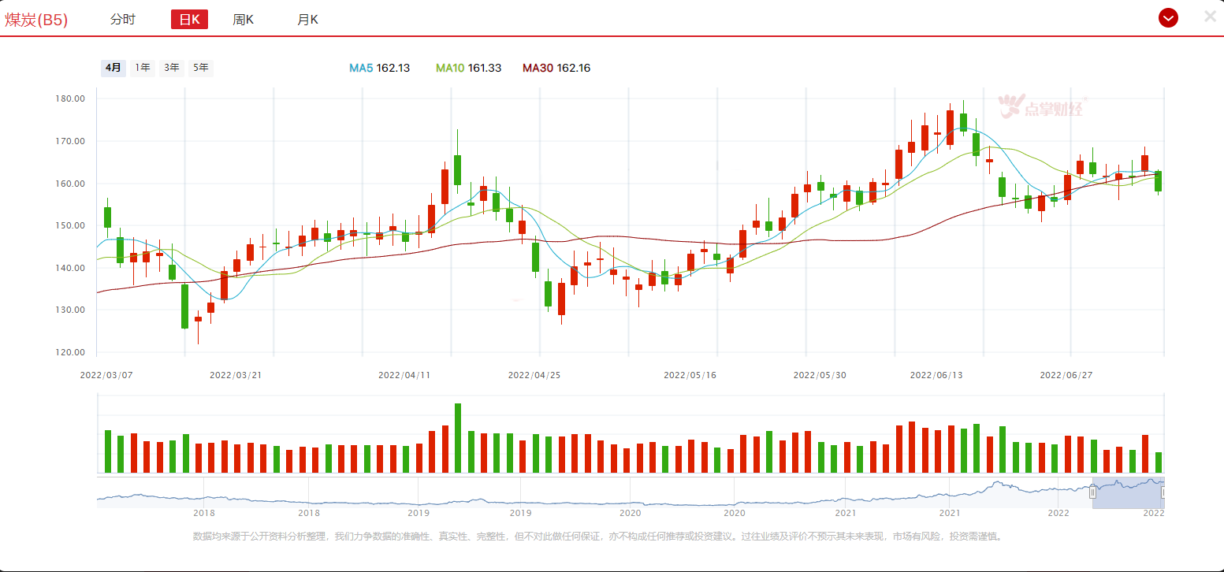Click the 2022/04/25 date label

click(535, 375)
